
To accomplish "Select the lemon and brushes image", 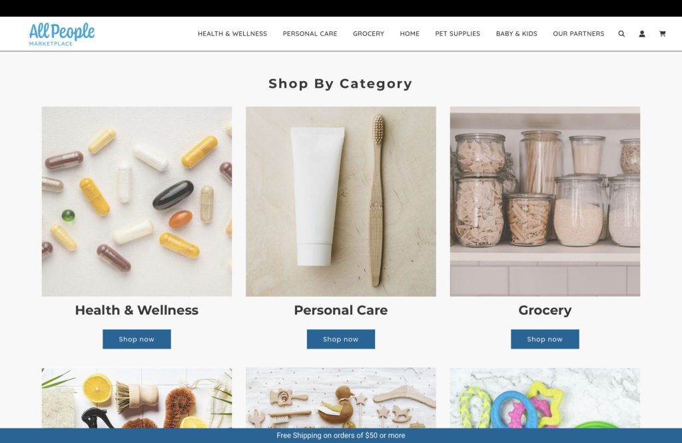I will click(137, 398).
